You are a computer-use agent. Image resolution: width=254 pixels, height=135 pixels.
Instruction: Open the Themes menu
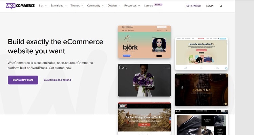(x=75, y=6)
